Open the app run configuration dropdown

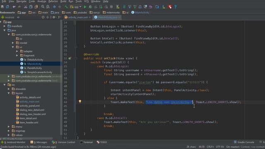pos(76,7)
